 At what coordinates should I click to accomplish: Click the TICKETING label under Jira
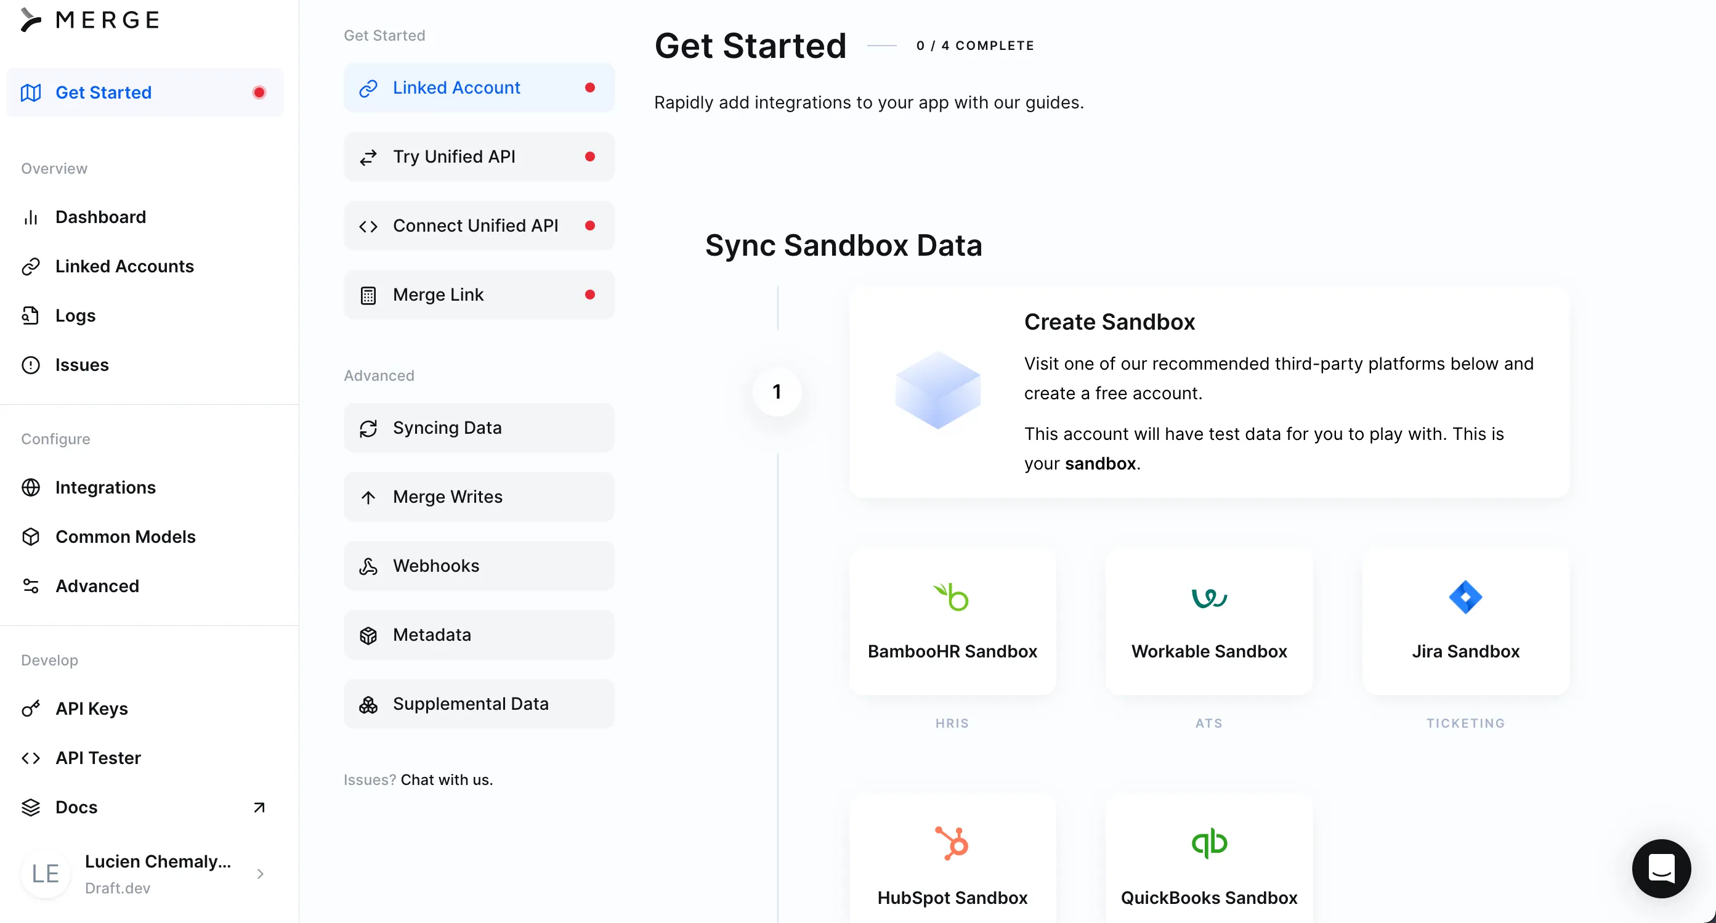coord(1465,724)
